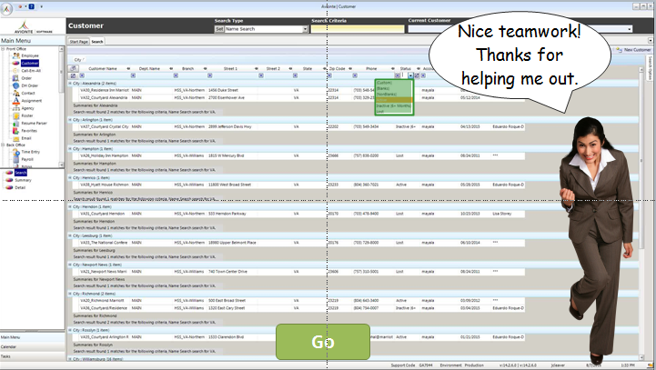Viewport: 656px width, 370px height.
Task: Click the Status filter dropdown arrow
Action: tap(411, 75)
